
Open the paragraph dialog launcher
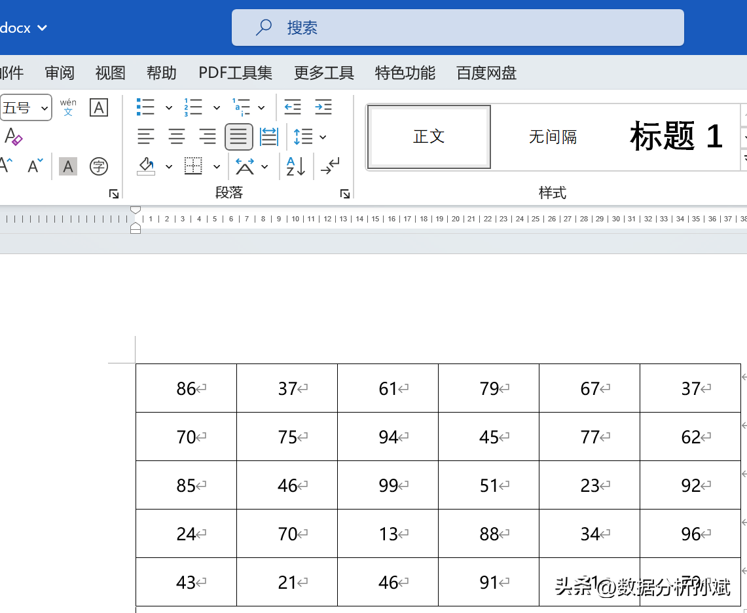pyautogui.click(x=345, y=194)
